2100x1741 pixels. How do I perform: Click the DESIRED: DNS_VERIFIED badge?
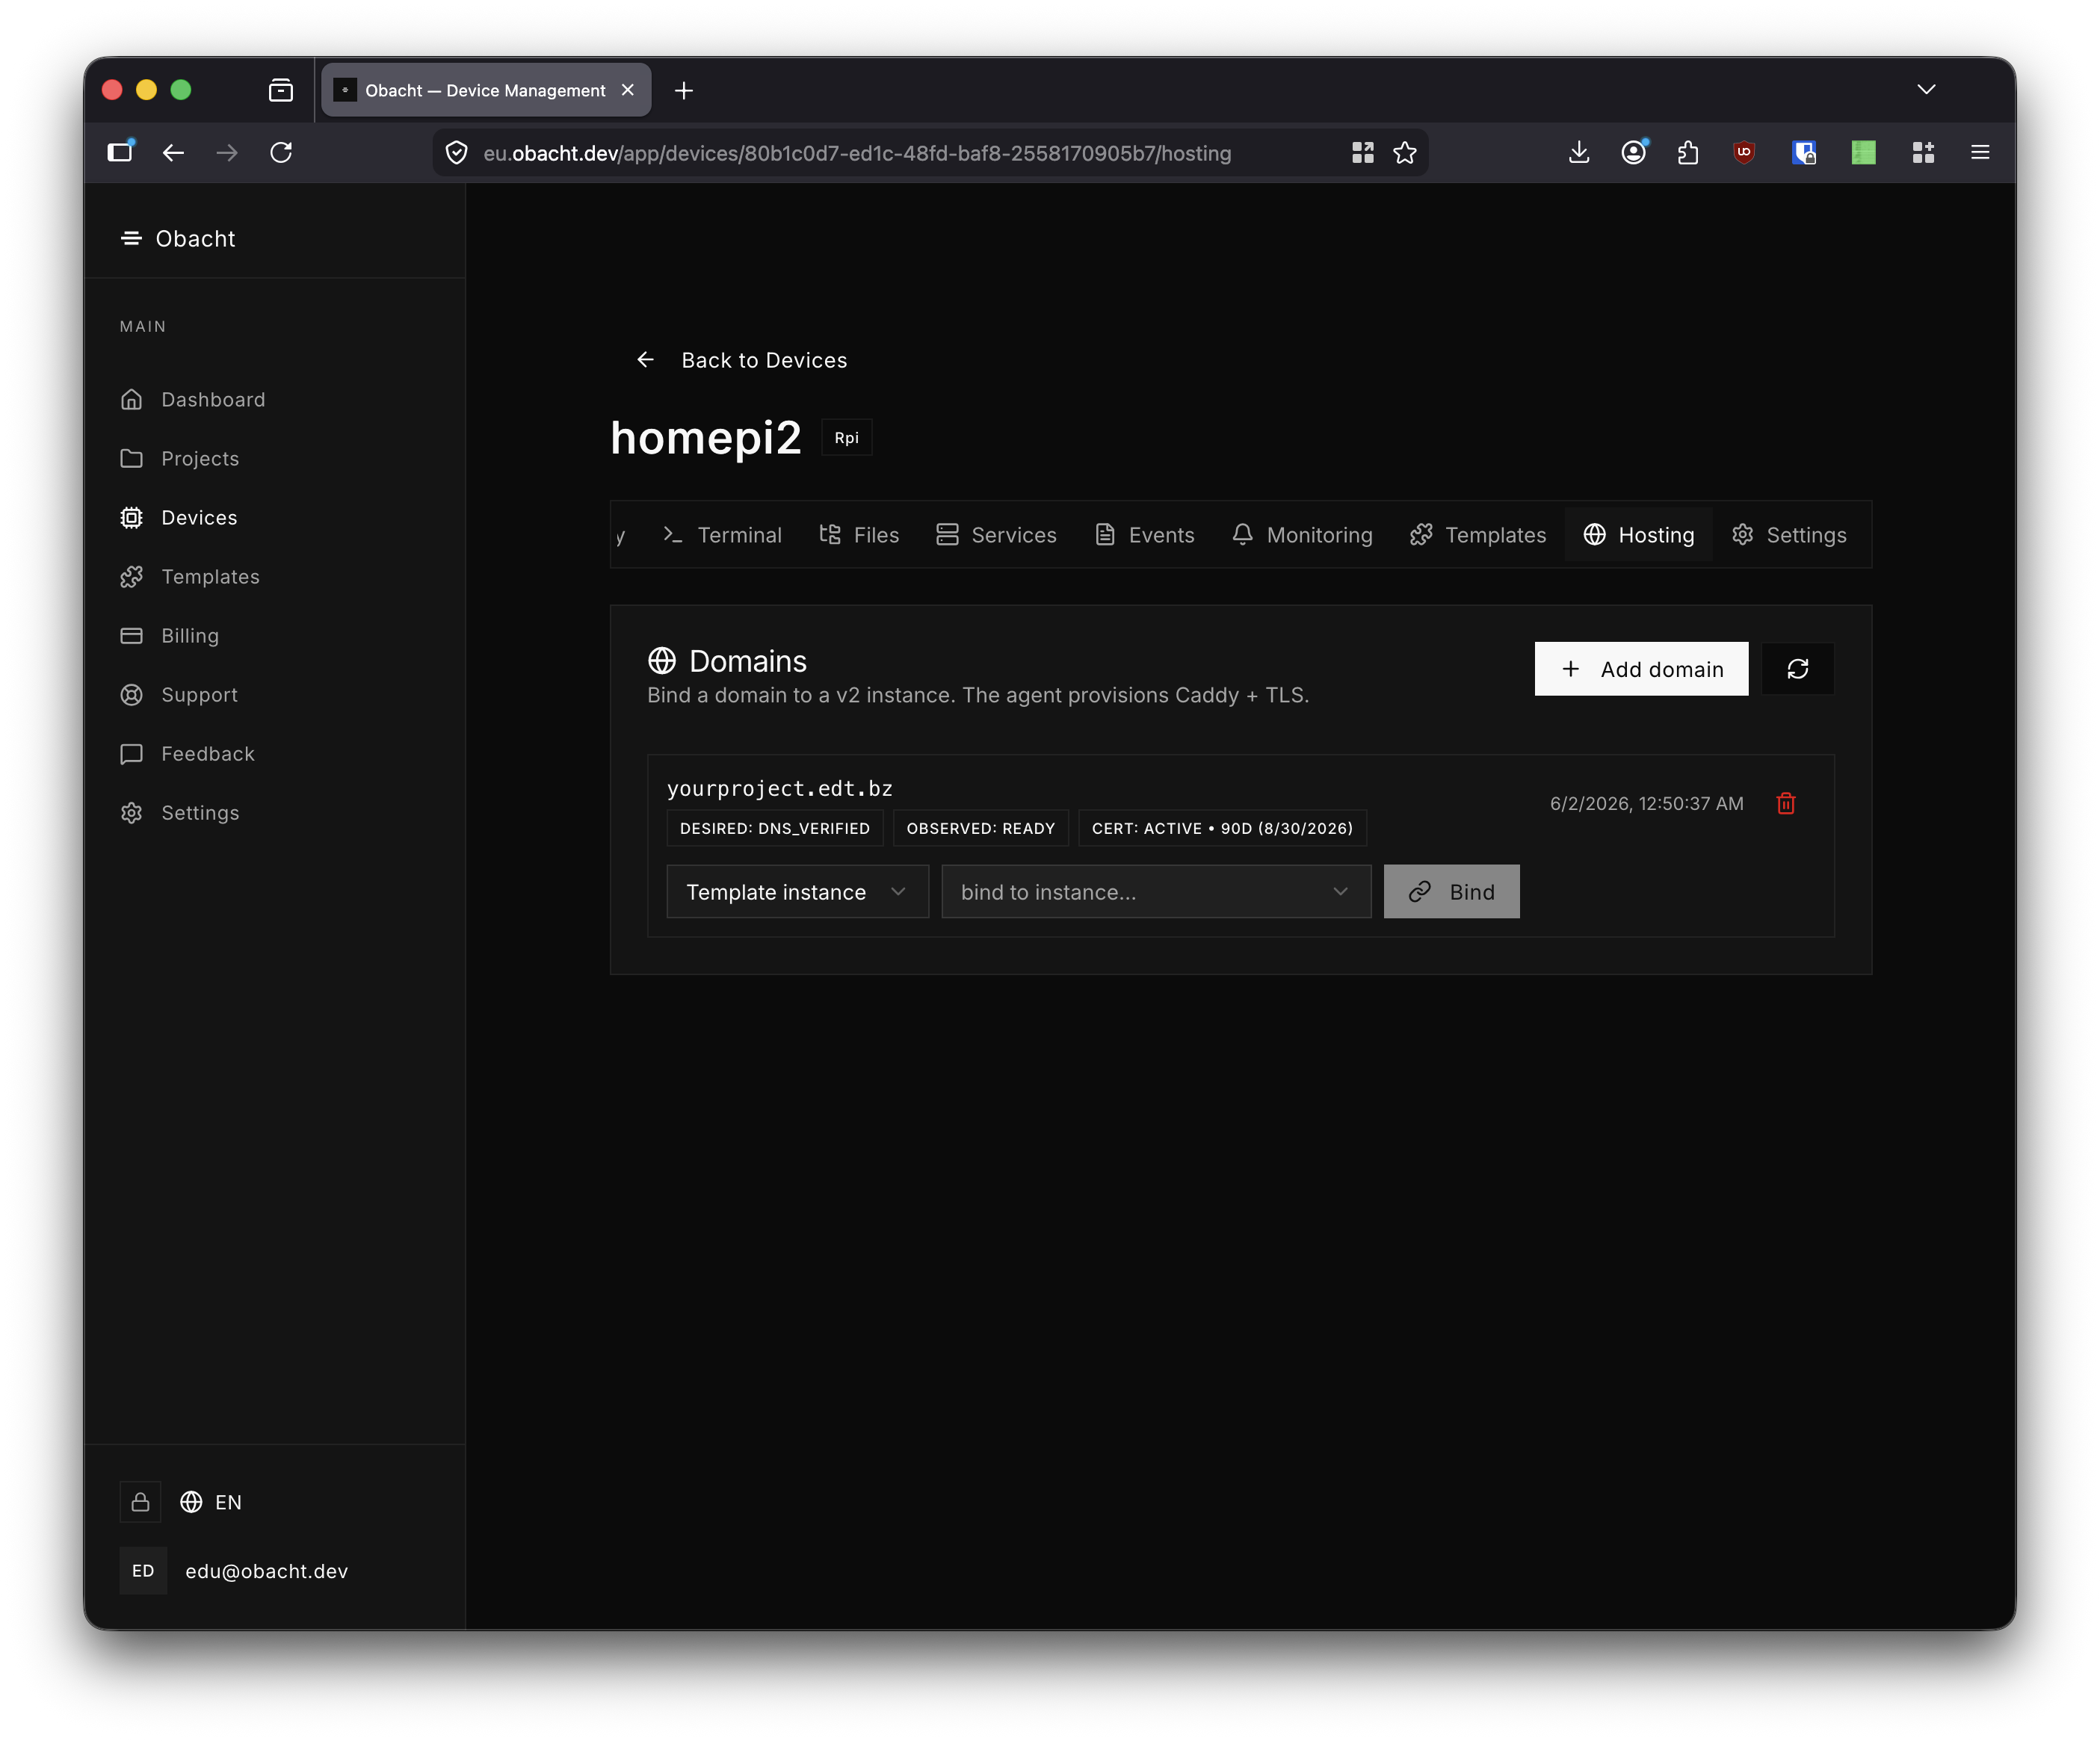775,828
